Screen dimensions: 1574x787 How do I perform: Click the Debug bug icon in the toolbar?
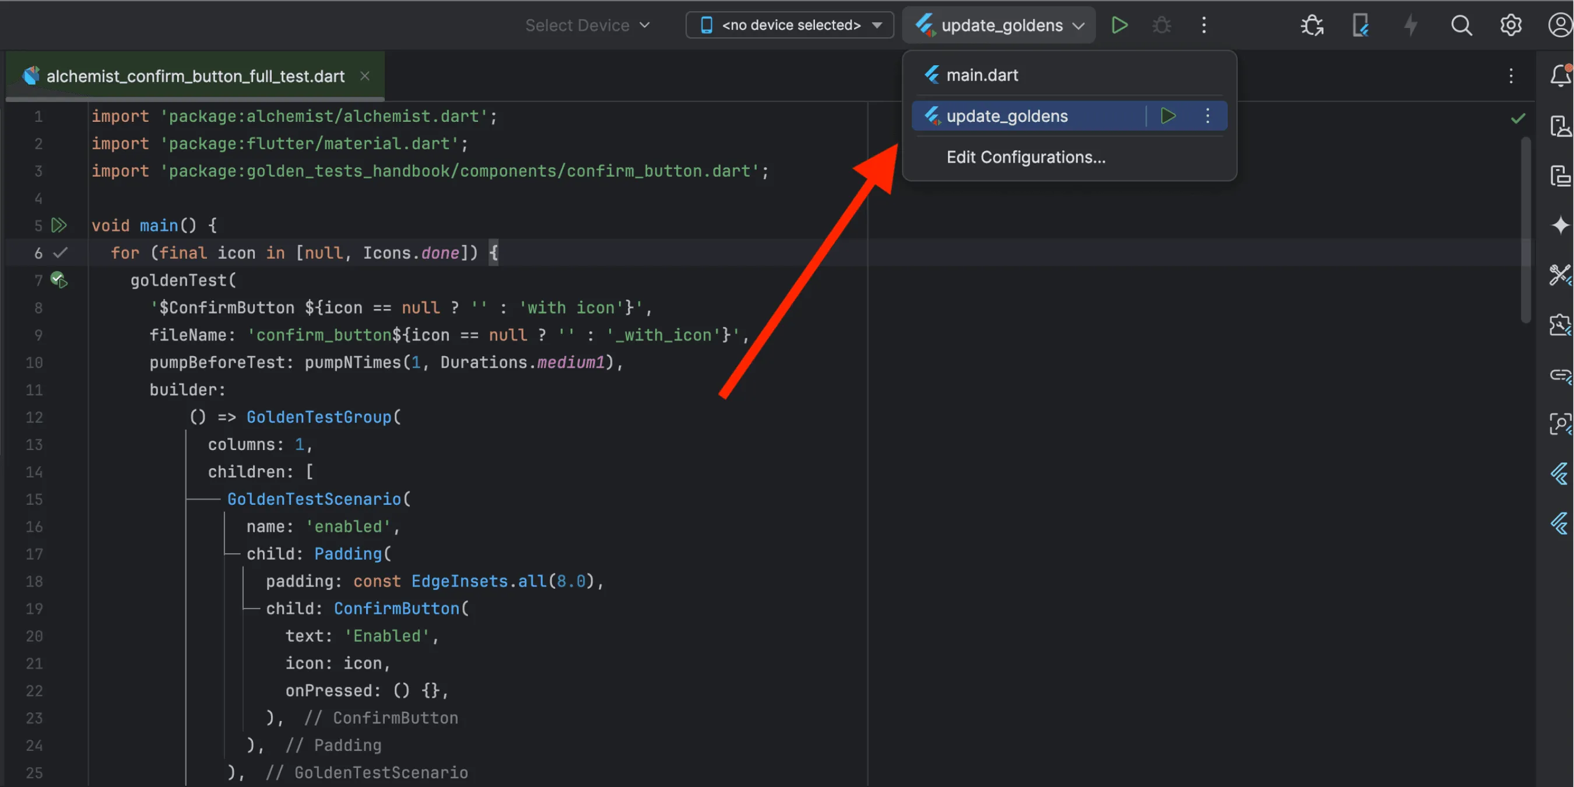point(1162,25)
